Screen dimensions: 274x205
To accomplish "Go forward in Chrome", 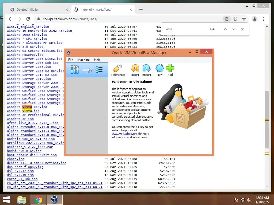I will (x=19, y=19).
